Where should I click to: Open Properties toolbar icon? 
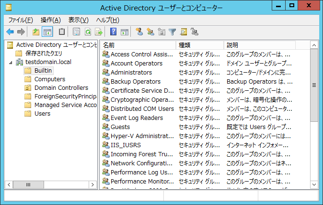(x=76, y=32)
